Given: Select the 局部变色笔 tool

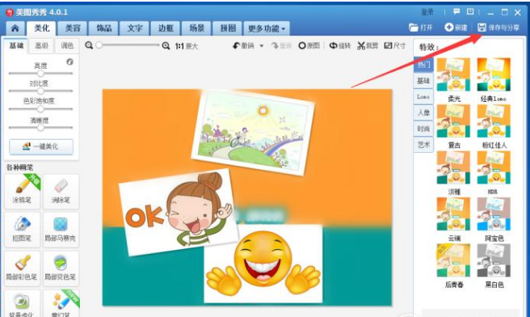Looking at the screenshot, I should 61,268.
